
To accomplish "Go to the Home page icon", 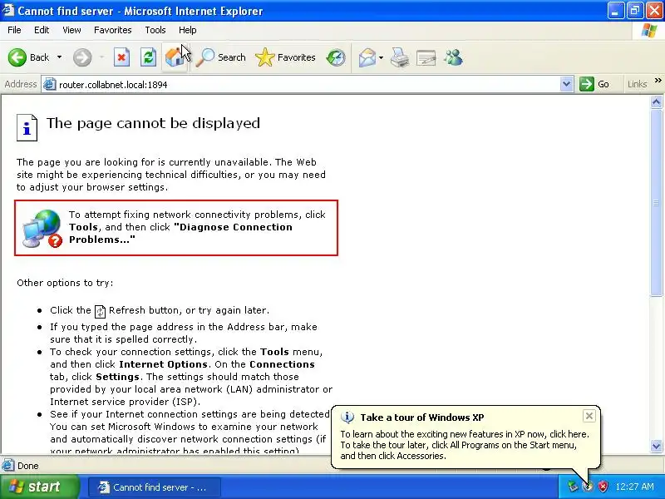I will click(175, 57).
